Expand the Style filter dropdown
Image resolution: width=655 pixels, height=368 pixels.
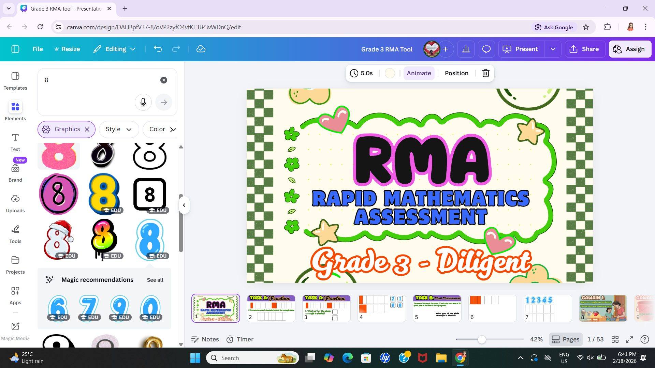(119, 129)
